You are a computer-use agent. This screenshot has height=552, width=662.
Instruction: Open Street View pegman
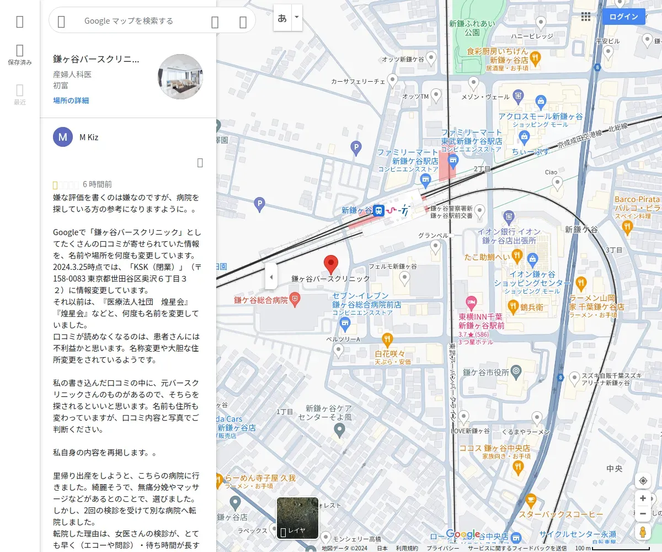click(643, 532)
